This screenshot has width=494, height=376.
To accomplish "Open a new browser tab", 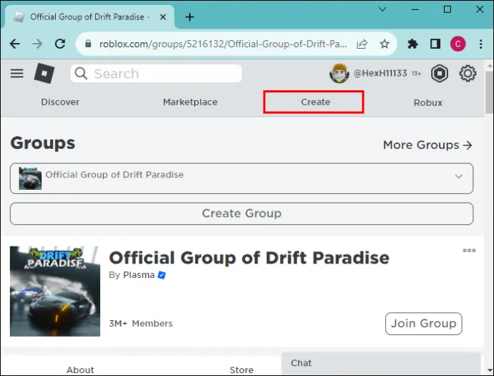I will [x=190, y=17].
